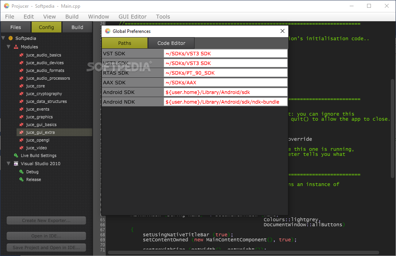Edit the VST SDK path field
Viewport: 396px width, 256px height.
pos(225,54)
